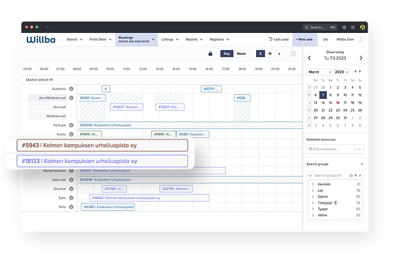Expand the Väline filter

tap(313, 215)
